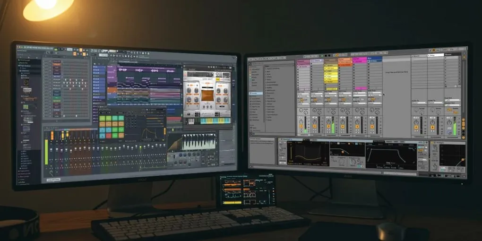Expand the Bass folder in Ableton browser

click(x=268, y=71)
